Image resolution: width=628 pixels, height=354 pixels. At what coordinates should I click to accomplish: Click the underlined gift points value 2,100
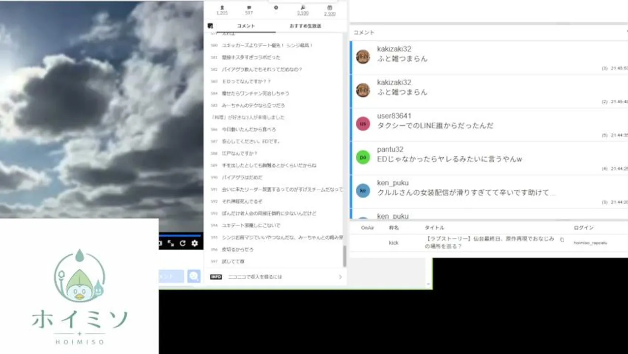click(x=330, y=13)
